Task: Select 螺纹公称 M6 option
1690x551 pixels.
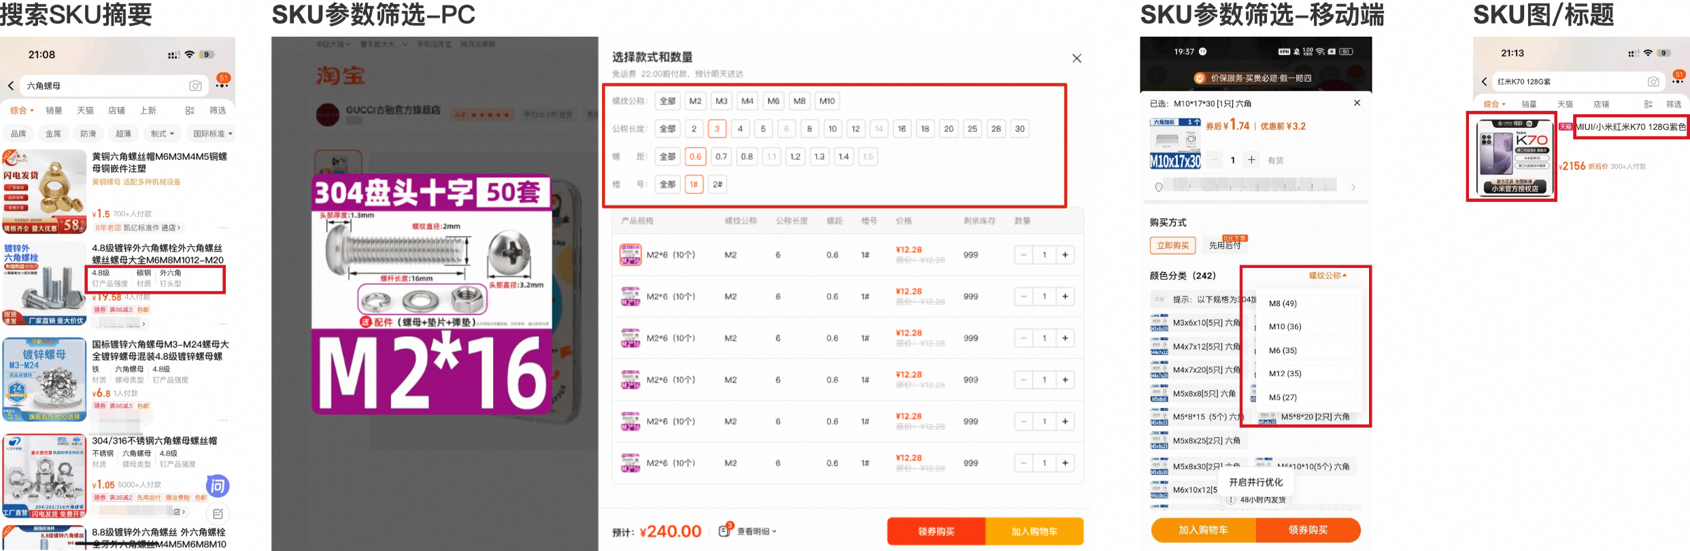Action: [773, 101]
